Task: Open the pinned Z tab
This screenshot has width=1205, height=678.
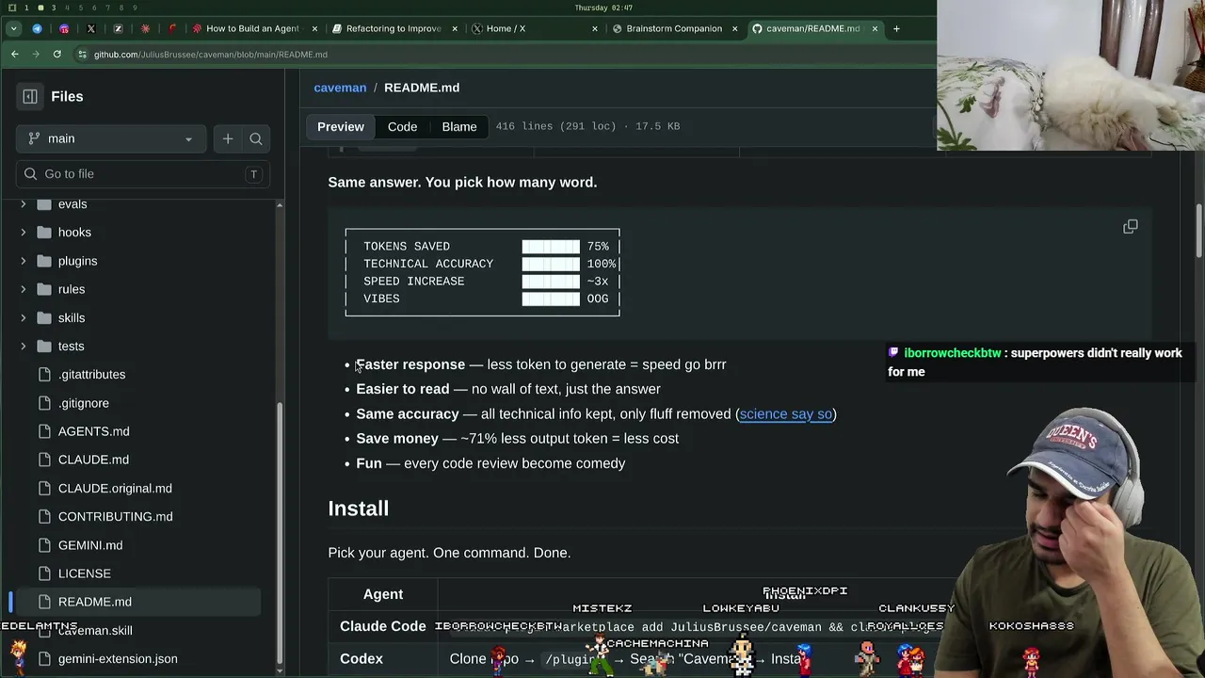Action: click(119, 28)
